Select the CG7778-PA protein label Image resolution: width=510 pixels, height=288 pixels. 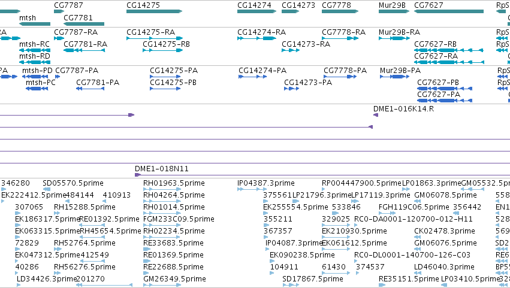pyautogui.click(x=345, y=71)
